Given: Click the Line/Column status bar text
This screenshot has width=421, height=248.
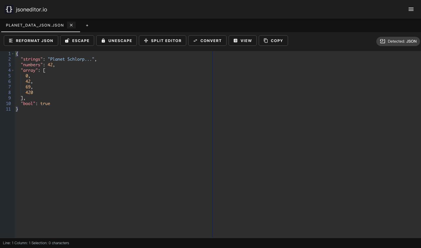Looking at the screenshot, I should point(36,243).
